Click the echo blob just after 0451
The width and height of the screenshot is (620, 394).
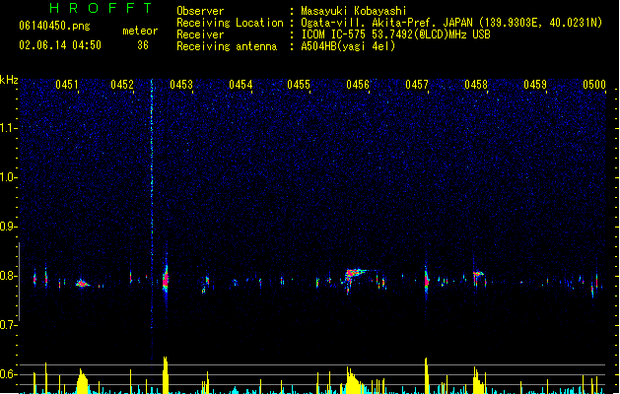82,283
